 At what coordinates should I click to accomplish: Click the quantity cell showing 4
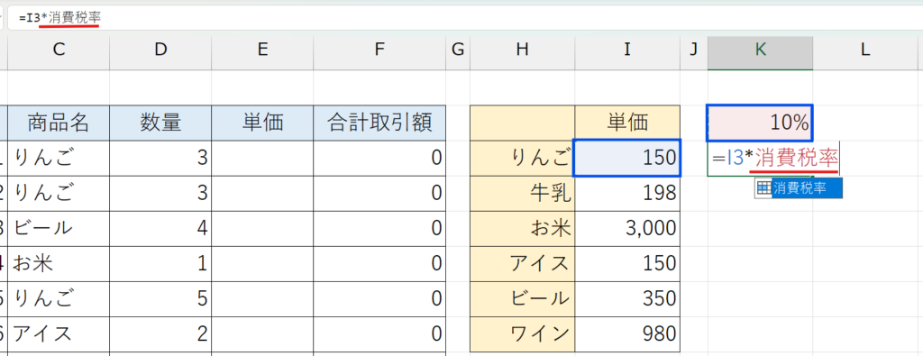click(x=160, y=229)
